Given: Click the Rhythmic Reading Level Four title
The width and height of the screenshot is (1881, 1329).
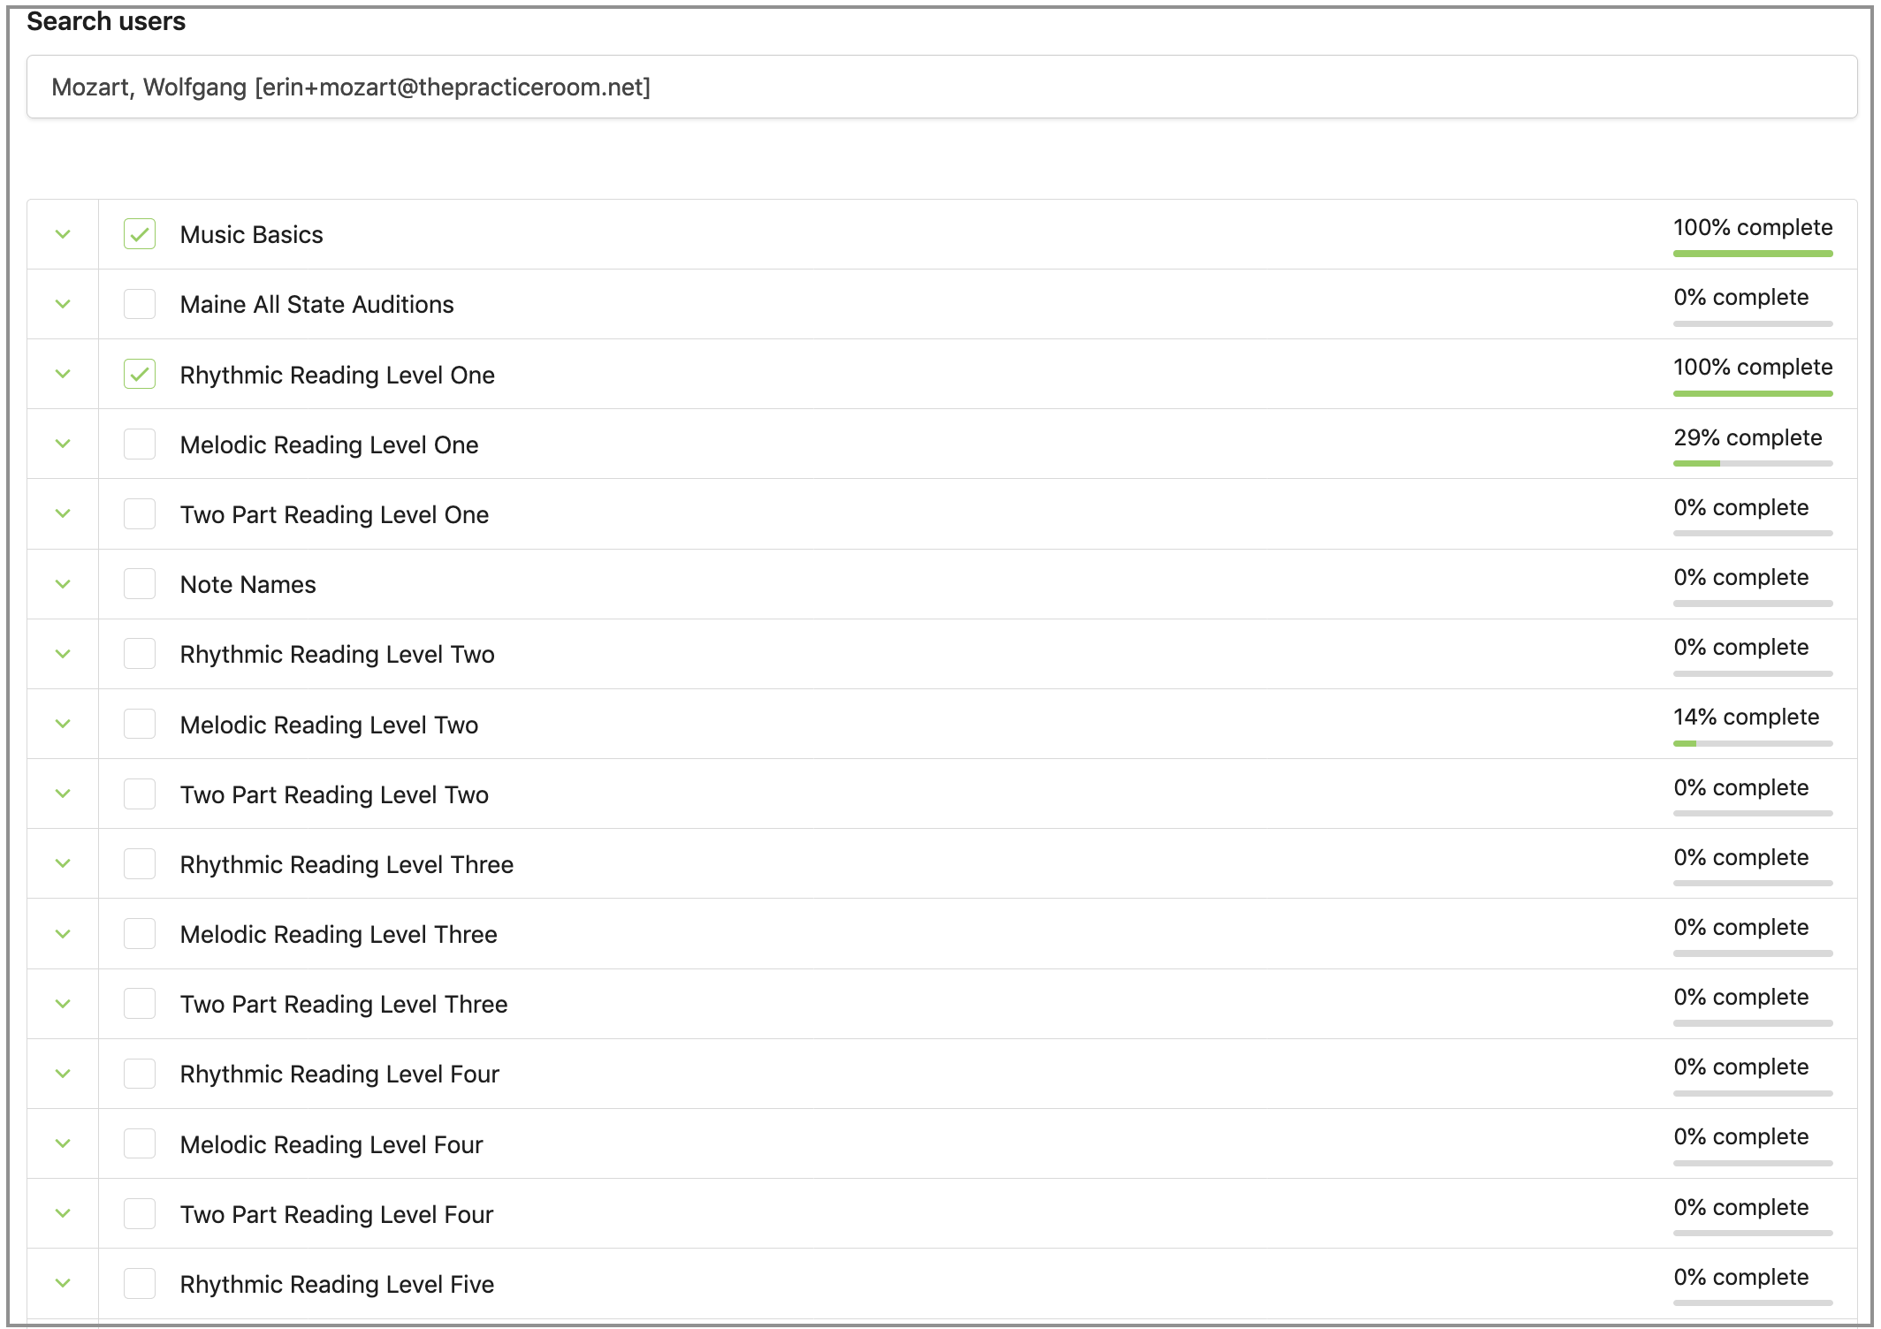Looking at the screenshot, I should pyautogui.click(x=339, y=1074).
